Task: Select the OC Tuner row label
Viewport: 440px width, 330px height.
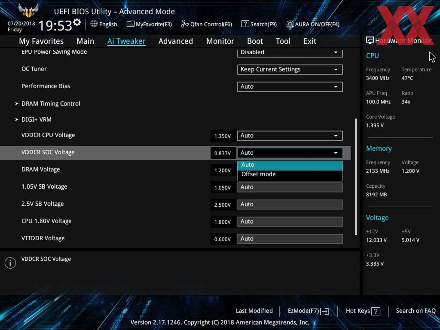Action: [34, 69]
